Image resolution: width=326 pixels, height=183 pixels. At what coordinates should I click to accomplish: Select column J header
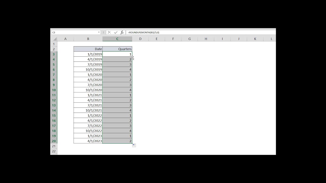[x=239, y=39]
